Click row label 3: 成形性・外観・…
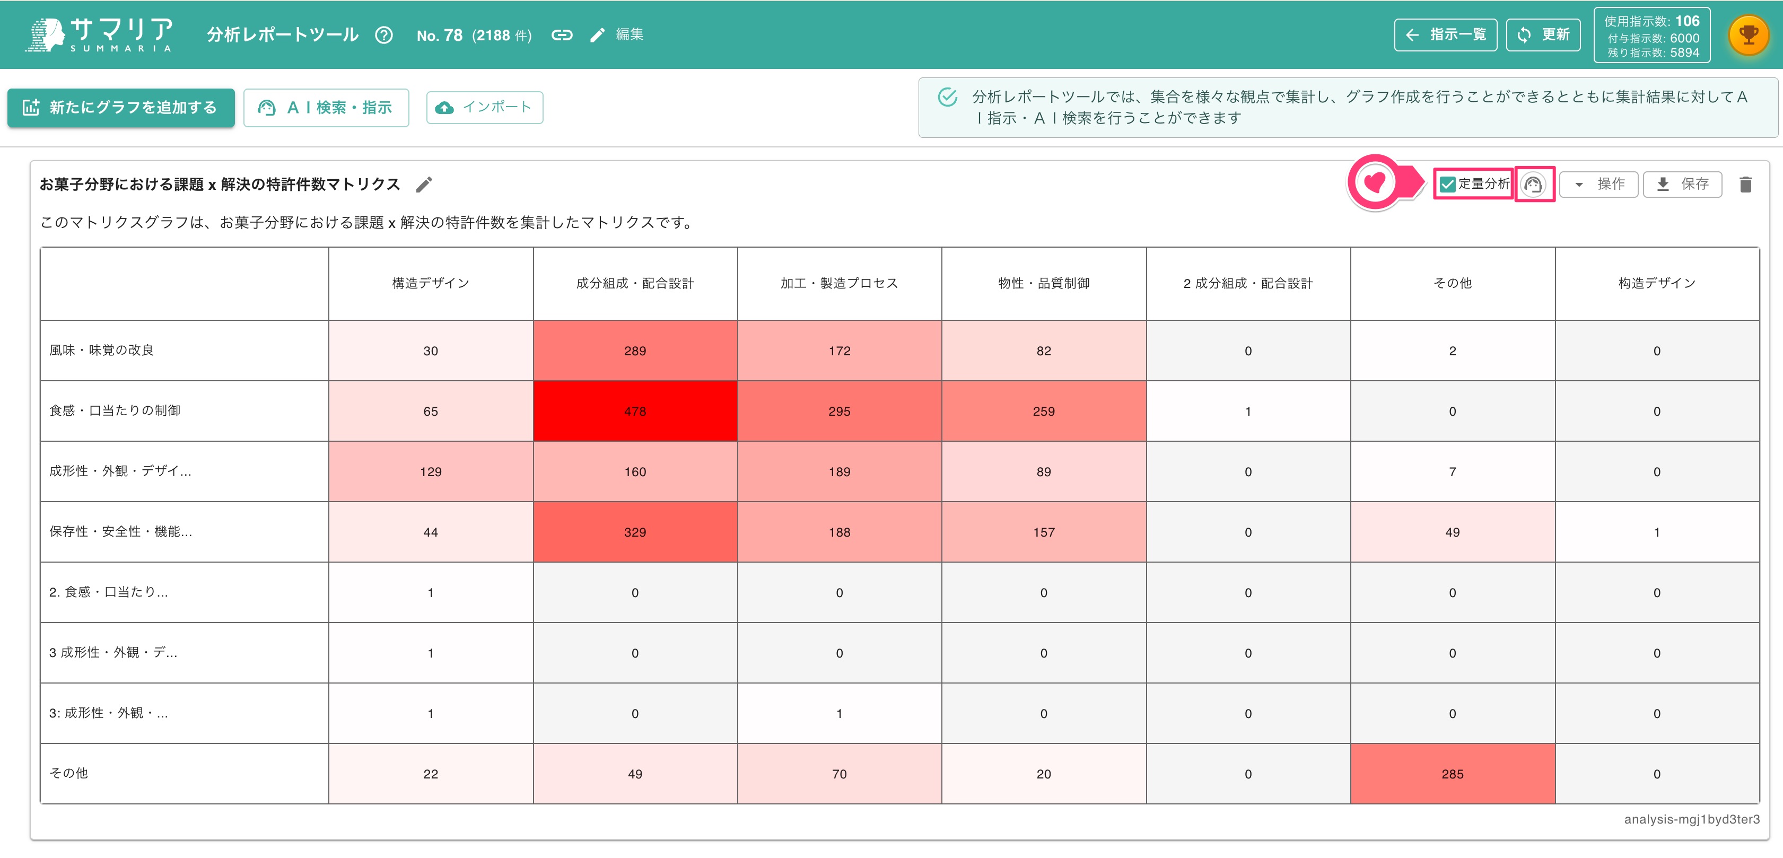1783x858 pixels. pos(109,713)
